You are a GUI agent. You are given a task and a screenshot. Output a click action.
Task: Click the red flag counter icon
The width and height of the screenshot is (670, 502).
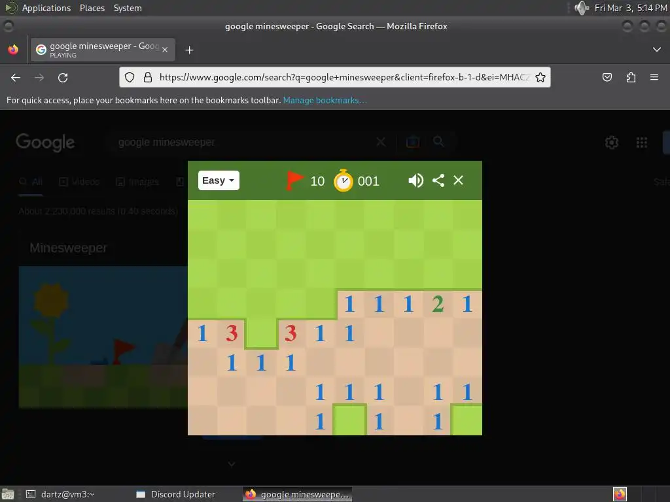pos(294,180)
